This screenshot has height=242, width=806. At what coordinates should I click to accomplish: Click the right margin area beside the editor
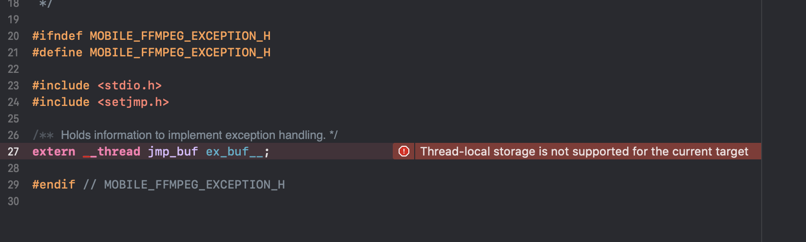click(784, 121)
